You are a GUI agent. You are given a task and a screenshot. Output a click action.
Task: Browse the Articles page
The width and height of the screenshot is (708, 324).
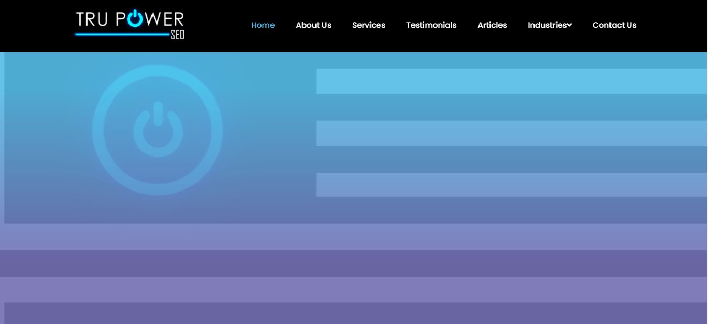(492, 25)
